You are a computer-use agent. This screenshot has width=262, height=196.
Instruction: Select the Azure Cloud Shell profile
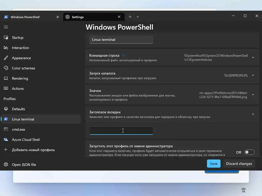coord(41,140)
